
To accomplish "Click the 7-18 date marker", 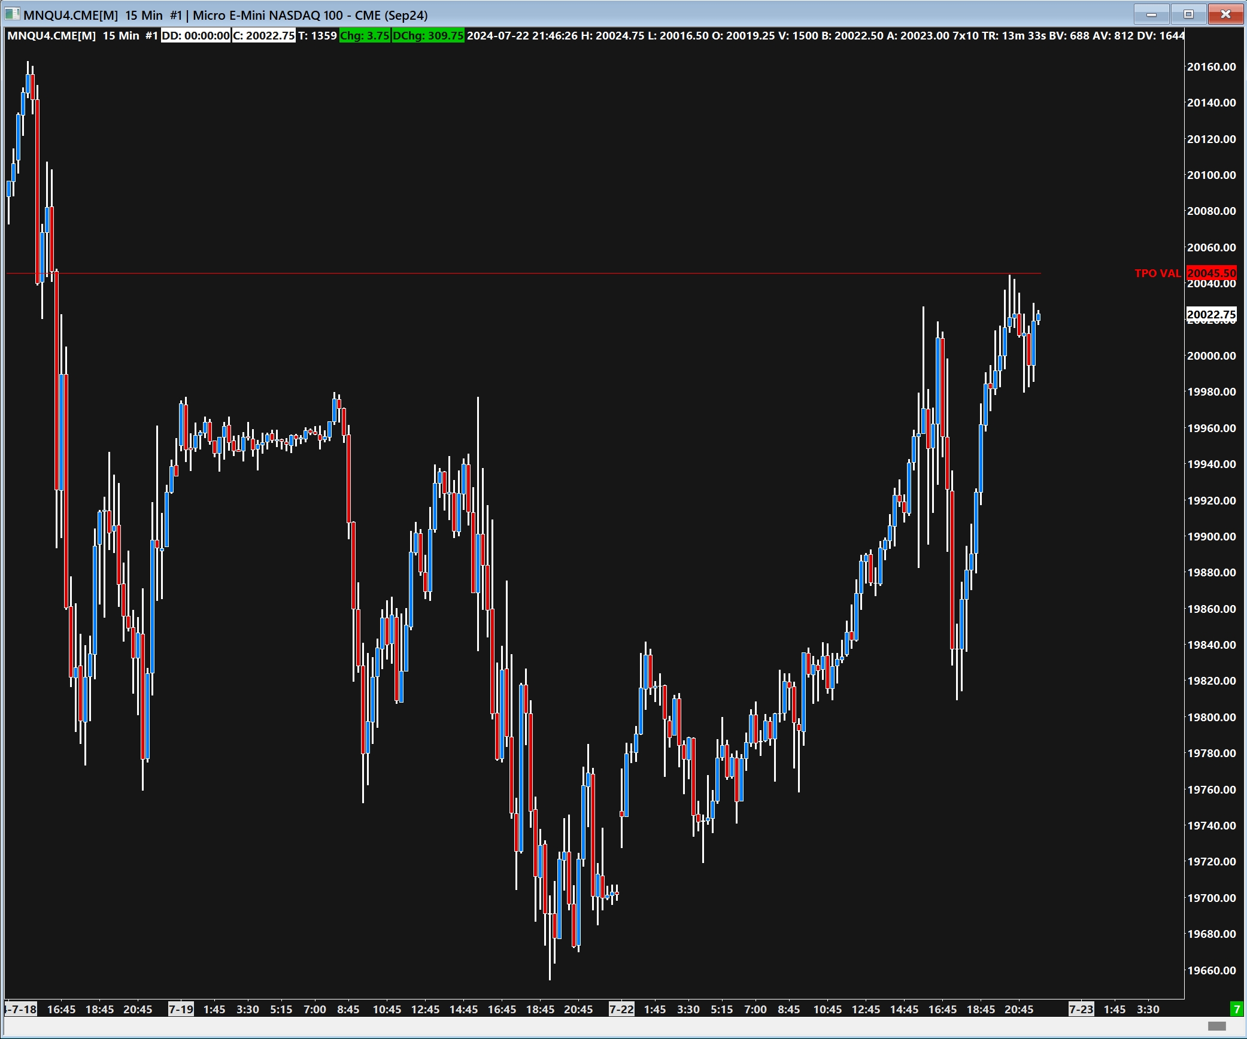I will 21,1009.
